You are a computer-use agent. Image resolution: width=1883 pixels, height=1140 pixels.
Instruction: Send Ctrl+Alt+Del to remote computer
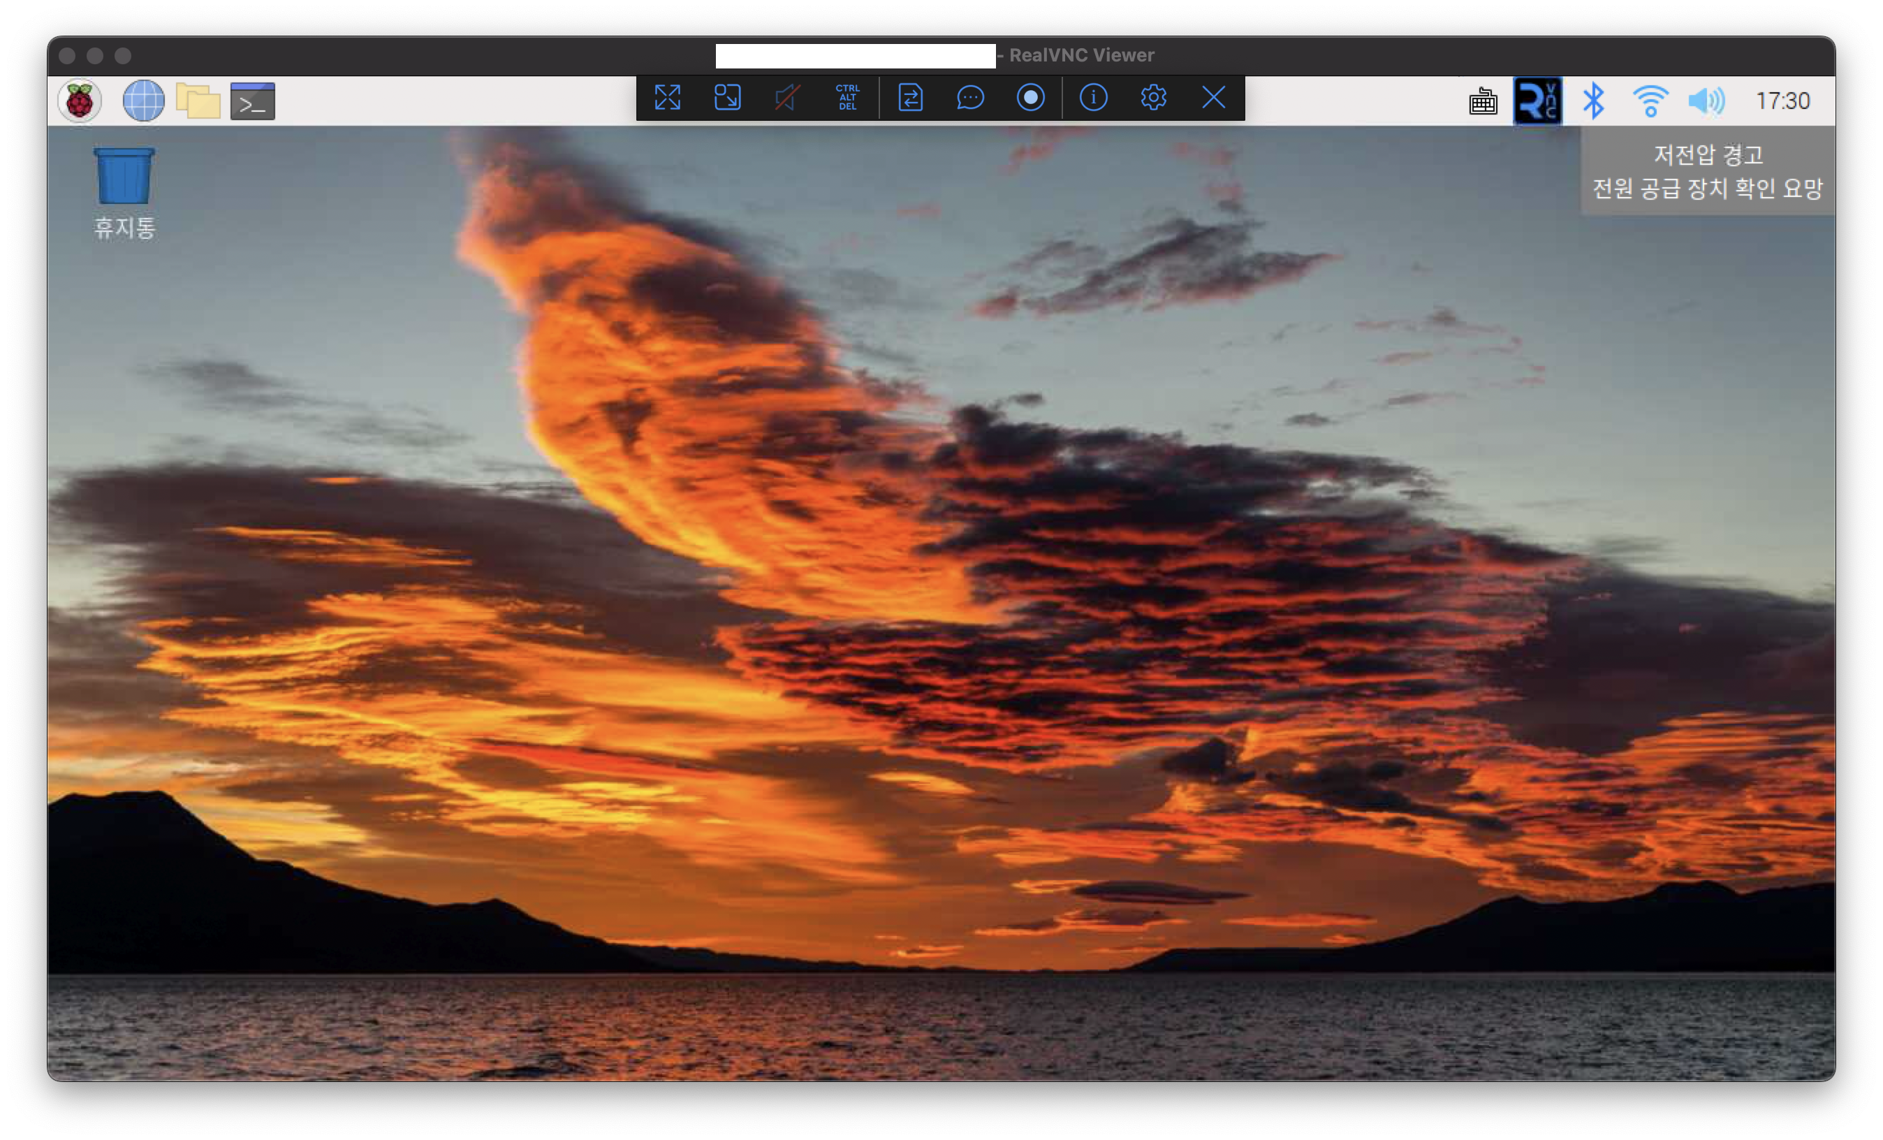coord(847,98)
